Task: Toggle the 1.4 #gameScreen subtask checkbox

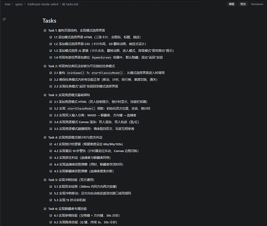Action: click(x=51, y=57)
